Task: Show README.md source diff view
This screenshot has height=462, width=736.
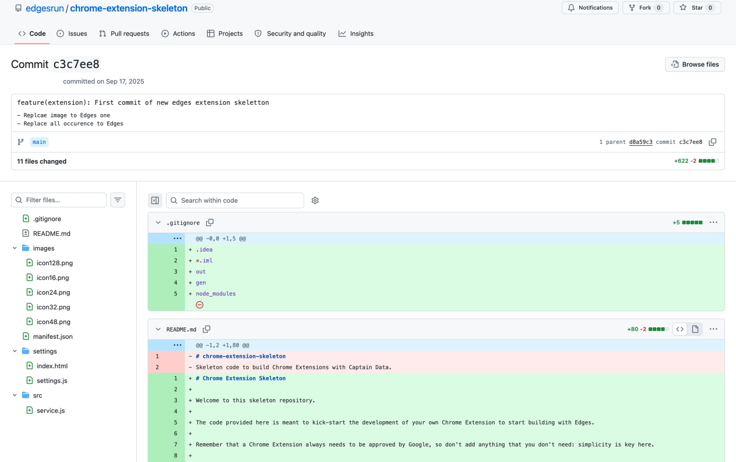Action: tap(680, 329)
